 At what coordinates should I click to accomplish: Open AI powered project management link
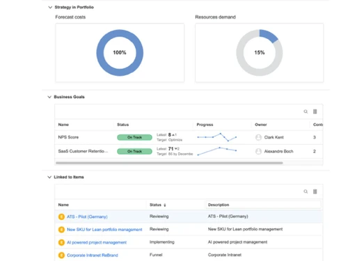coord(97,242)
